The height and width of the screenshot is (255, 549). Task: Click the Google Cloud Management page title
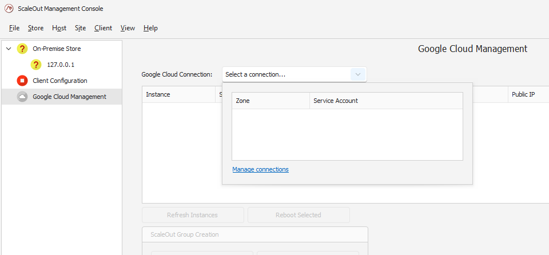coord(473,49)
